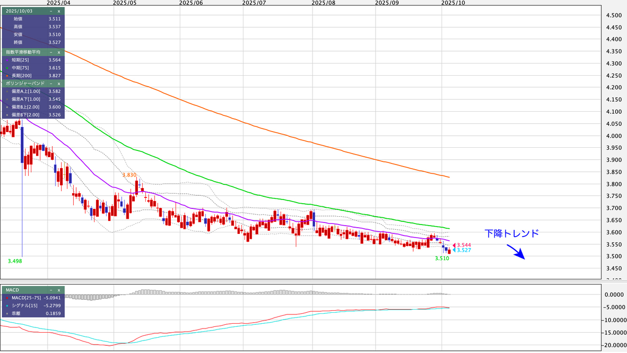The width and height of the screenshot is (627, 353).
Task: Collapse the 2025/10/03 price panel
Action: point(51,10)
